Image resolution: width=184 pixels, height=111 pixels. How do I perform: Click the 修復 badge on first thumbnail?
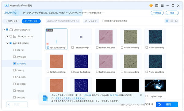tap(49, 30)
